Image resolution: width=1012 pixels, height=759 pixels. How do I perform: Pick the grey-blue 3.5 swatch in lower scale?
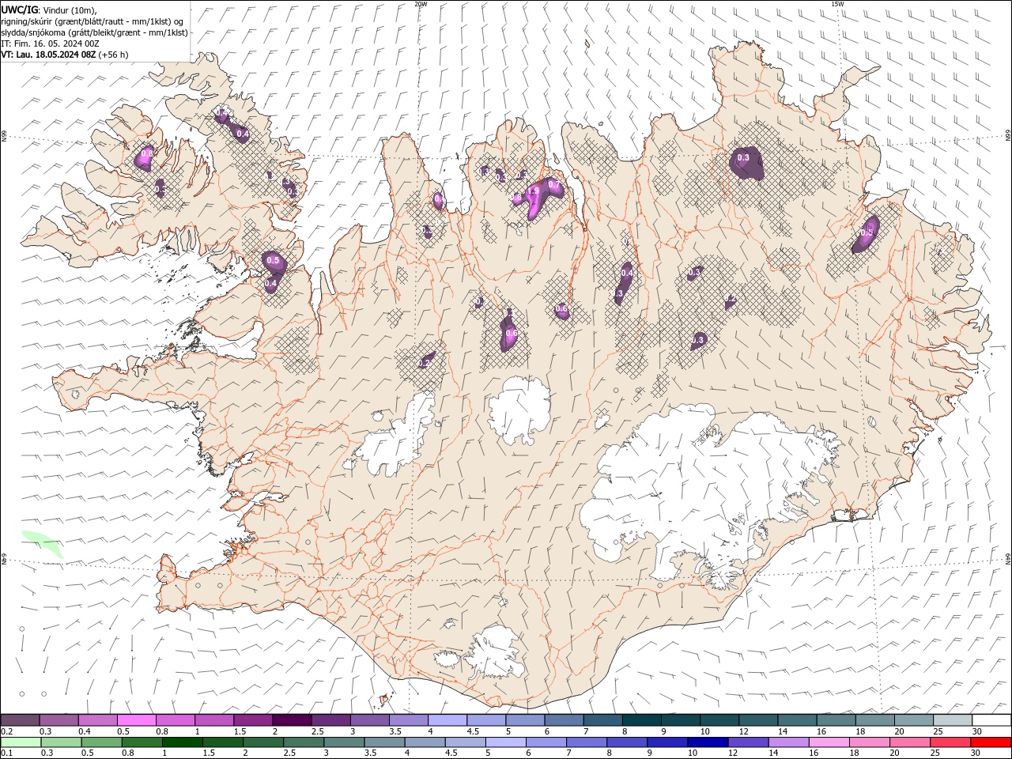384,742
